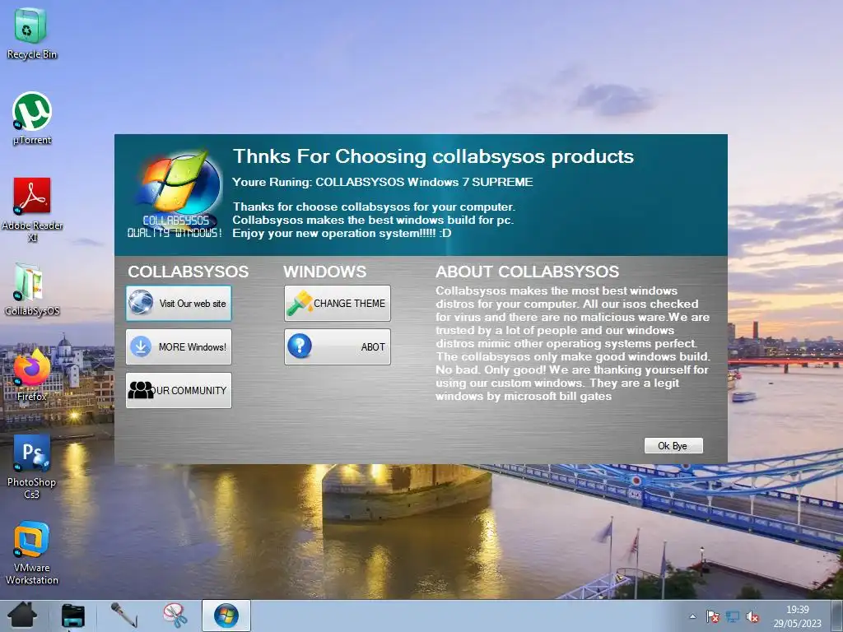
Task: Click the muted volume tray icon
Action: pyautogui.click(x=752, y=616)
